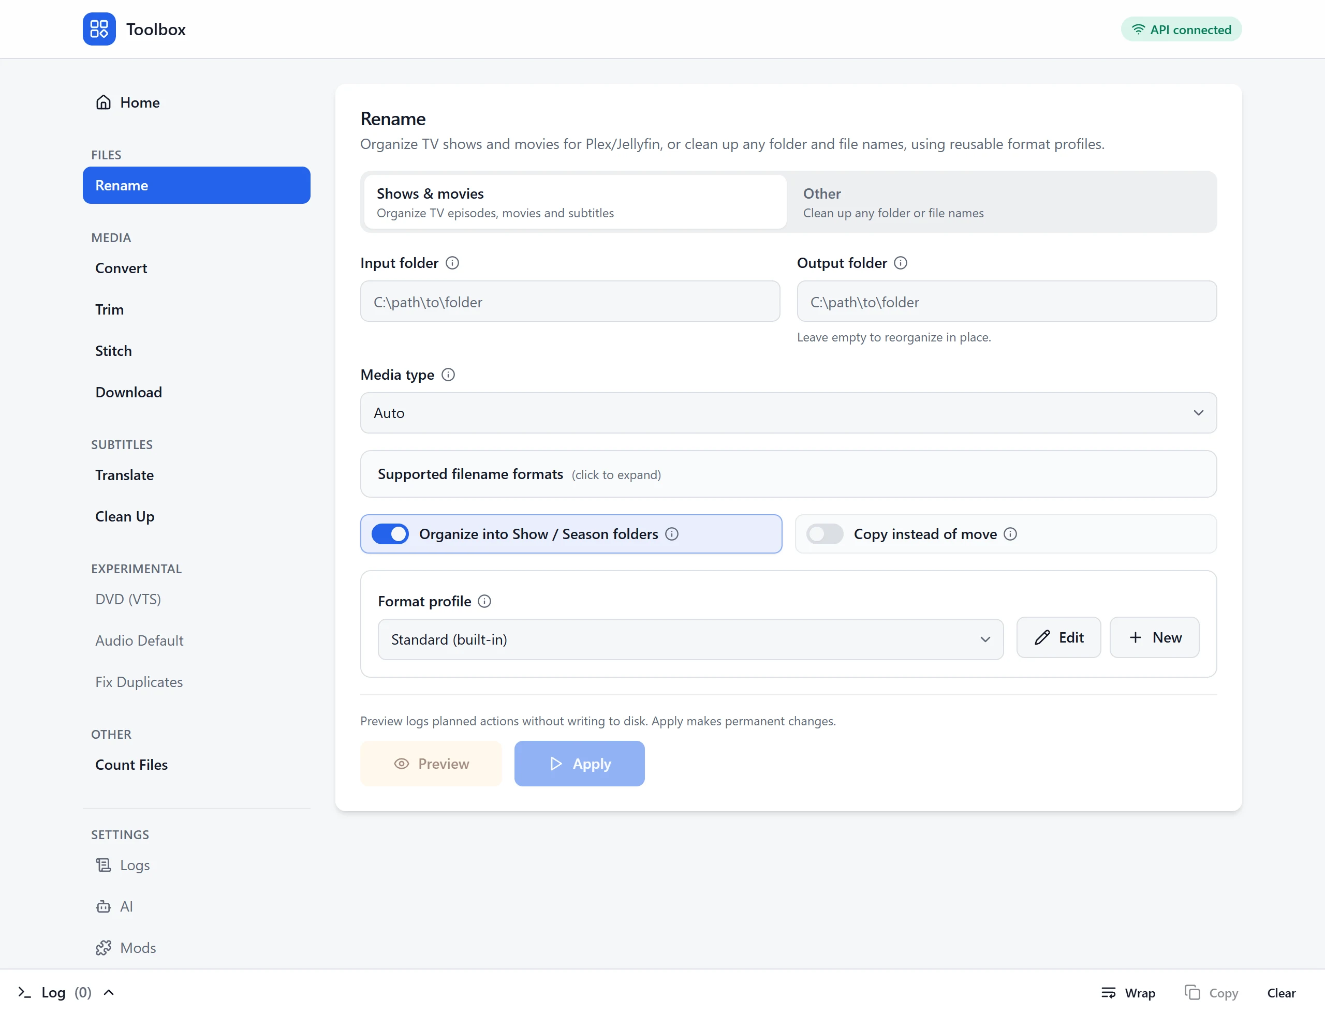Show the Input folder info tooltip icon
This screenshot has height=1014, width=1325.
452,263
